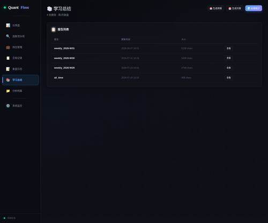Click the weekly_2026-W30 report name
The height and width of the screenshot is (223, 268).
[64, 58]
